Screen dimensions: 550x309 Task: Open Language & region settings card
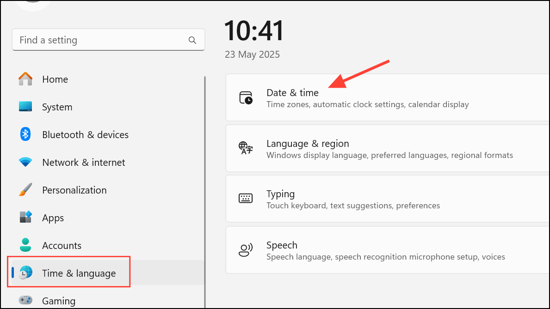(388, 148)
